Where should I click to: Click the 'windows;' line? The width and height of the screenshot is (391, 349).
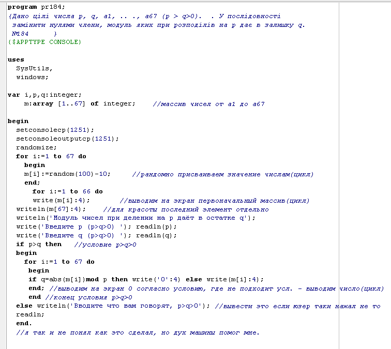coord(32,77)
